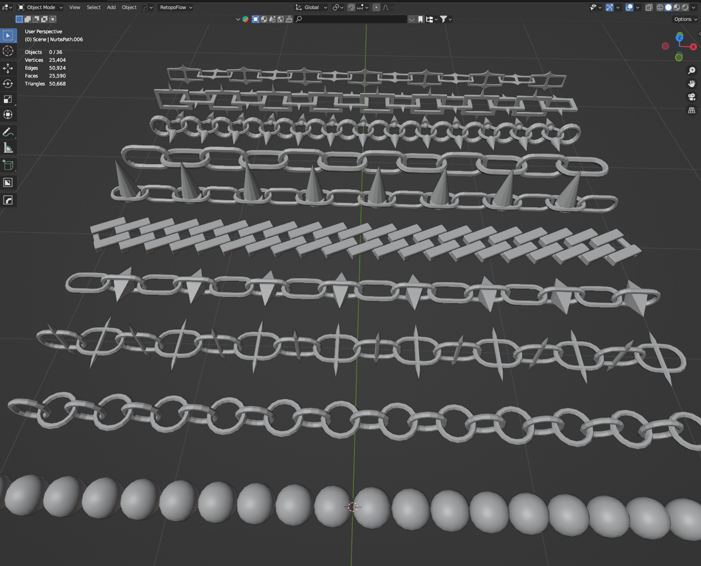Click the colorful hexagon cube icon

tap(245, 19)
